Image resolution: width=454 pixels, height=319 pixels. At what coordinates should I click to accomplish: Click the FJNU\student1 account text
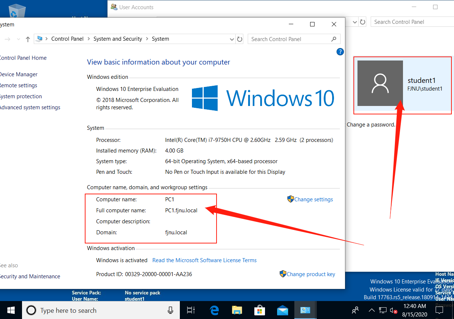(x=425, y=89)
